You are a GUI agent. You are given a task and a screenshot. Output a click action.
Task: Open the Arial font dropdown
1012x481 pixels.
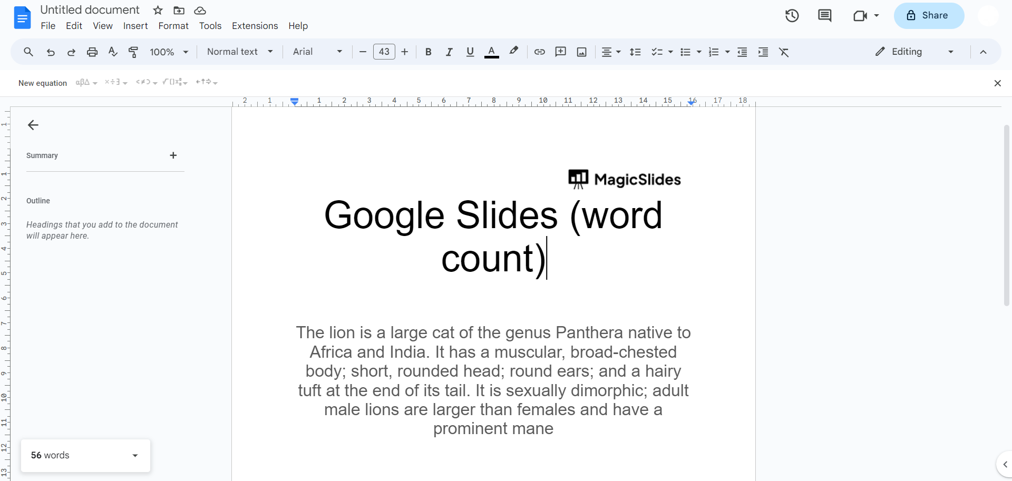point(317,52)
